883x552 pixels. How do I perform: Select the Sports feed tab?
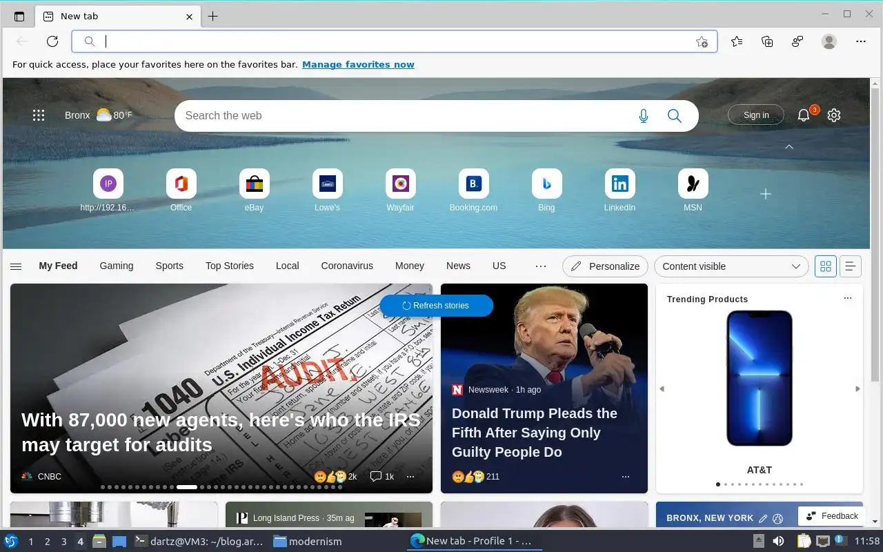point(170,266)
